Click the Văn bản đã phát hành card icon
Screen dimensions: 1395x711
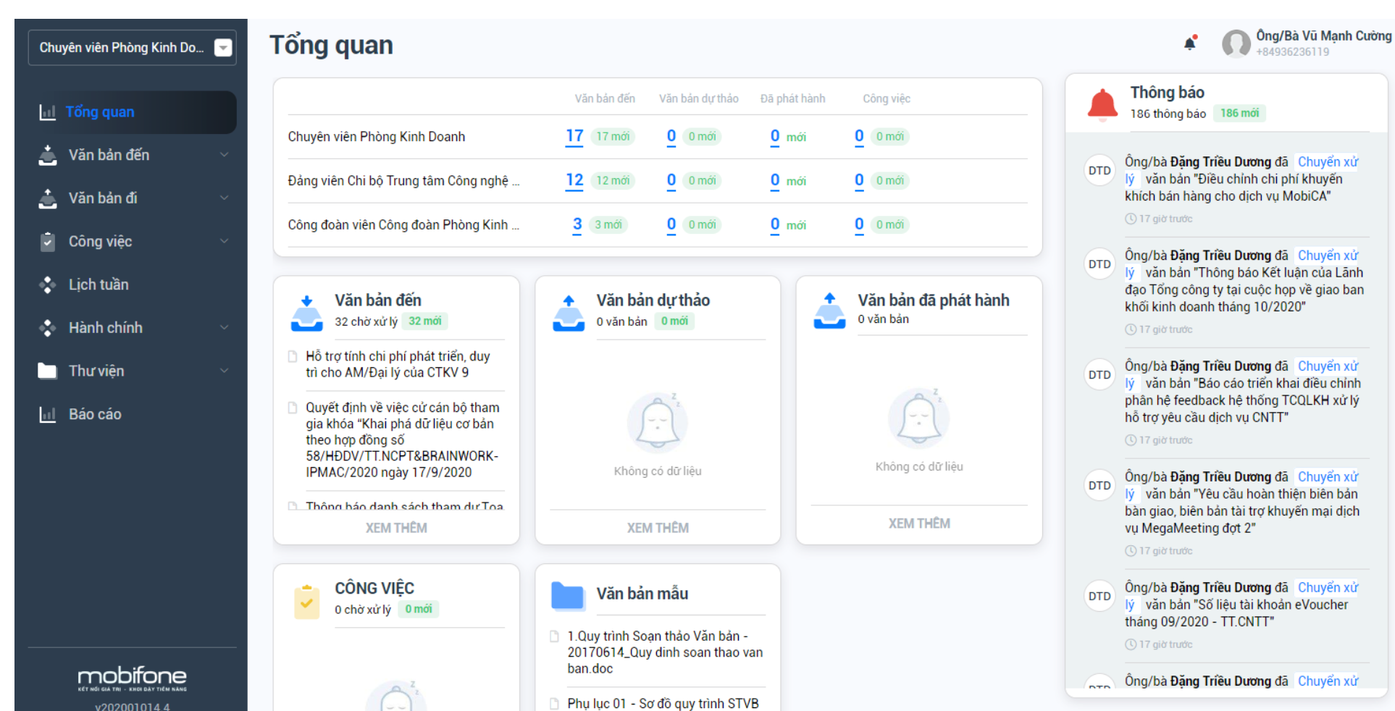pos(829,311)
